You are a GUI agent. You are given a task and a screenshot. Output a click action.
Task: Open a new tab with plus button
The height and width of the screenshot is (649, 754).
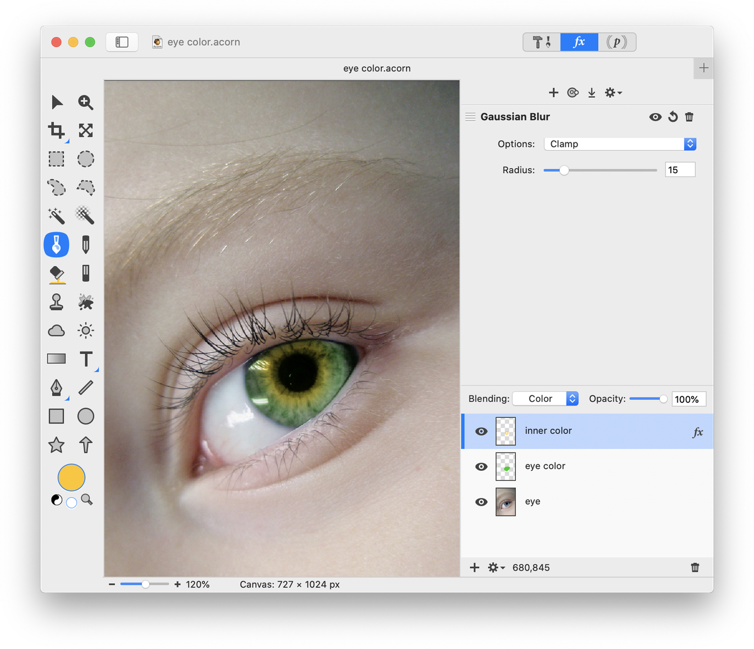[x=704, y=68]
